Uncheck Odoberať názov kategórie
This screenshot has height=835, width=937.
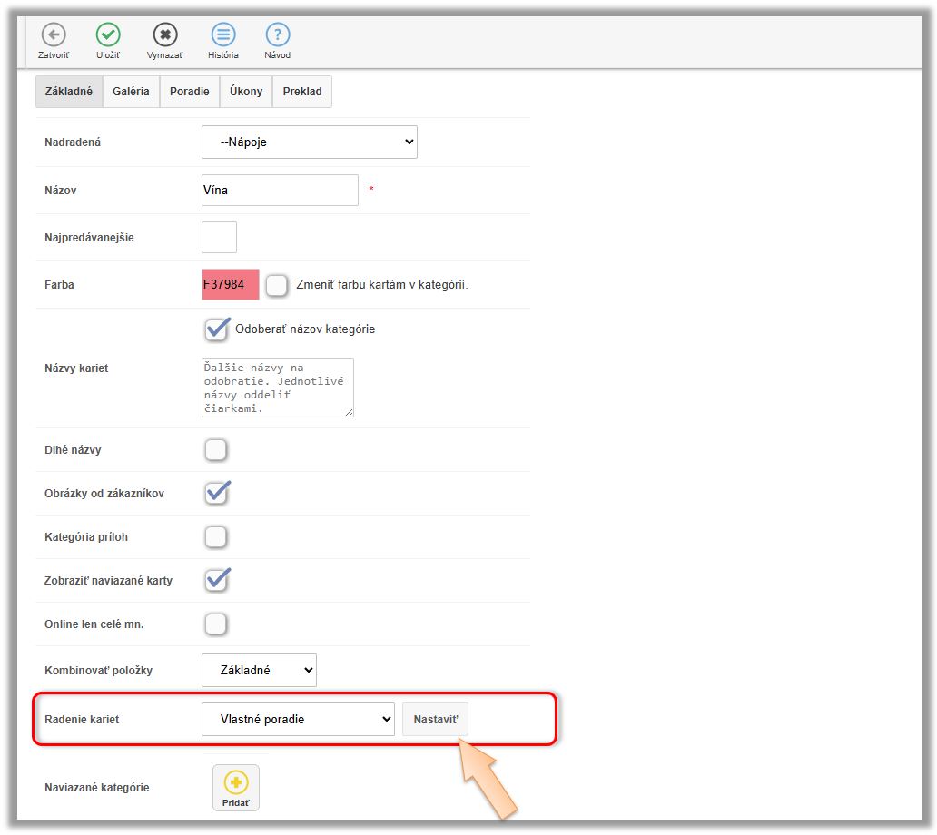(x=216, y=329)
